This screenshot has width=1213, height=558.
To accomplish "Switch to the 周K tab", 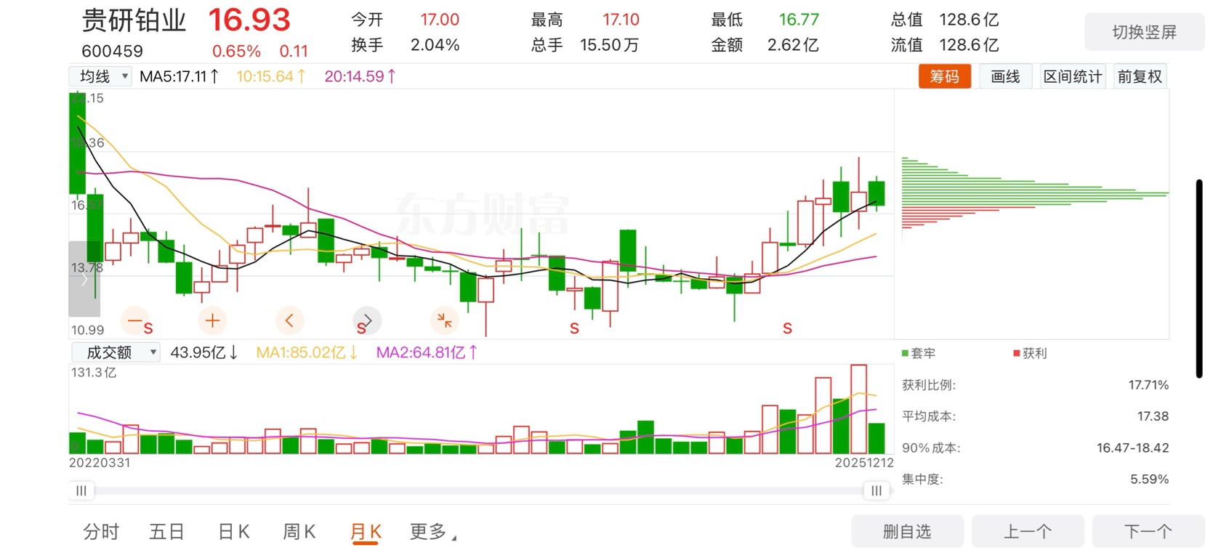I will pos(299,532).
